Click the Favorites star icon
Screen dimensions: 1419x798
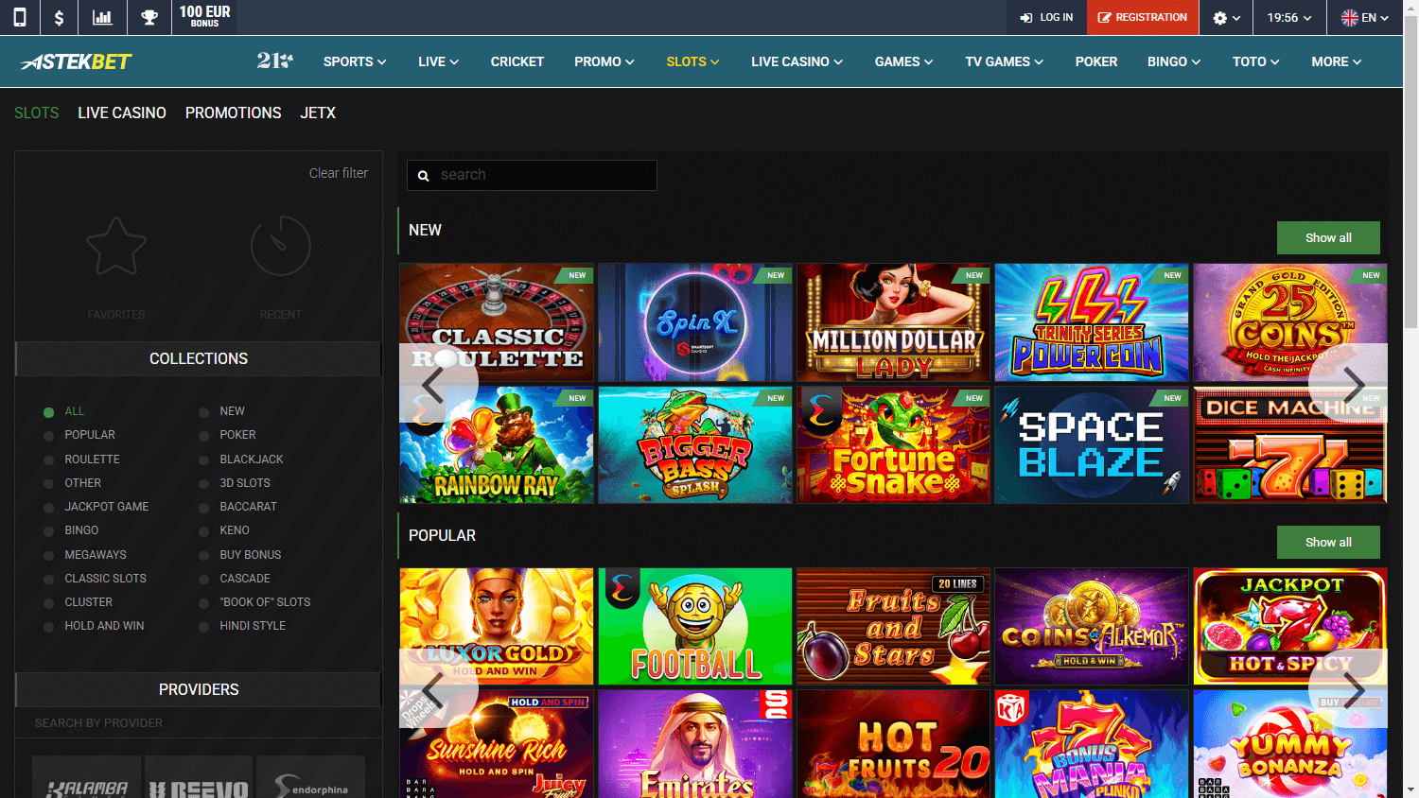pos(116,246)
